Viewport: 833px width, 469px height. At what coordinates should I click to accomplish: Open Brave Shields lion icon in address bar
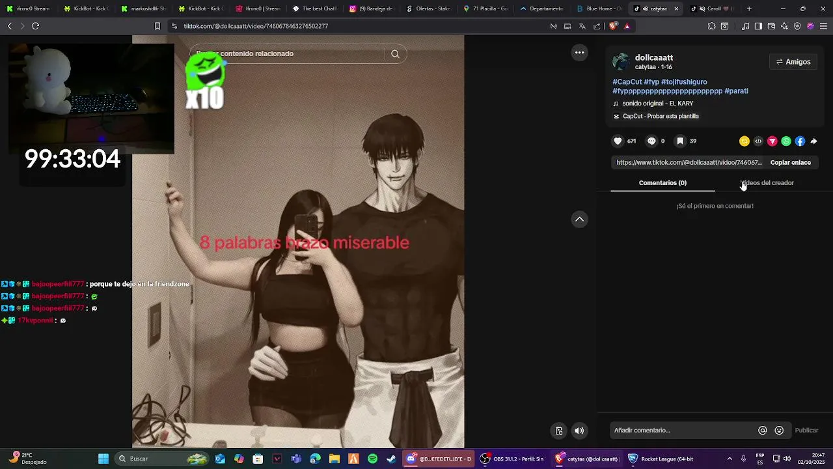point(613,26)
